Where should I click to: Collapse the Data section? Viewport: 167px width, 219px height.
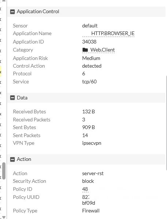[x=12, y=98]
